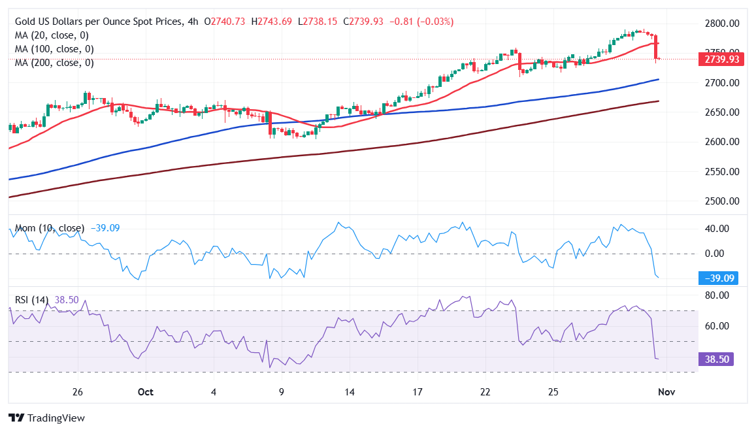Click the red current price tag 2739.93

point(720,59)
